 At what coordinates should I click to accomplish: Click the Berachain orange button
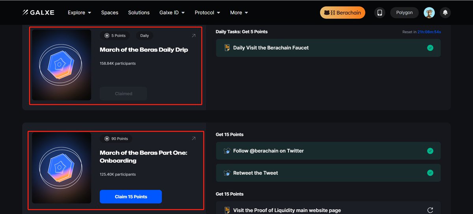(343, 13)
